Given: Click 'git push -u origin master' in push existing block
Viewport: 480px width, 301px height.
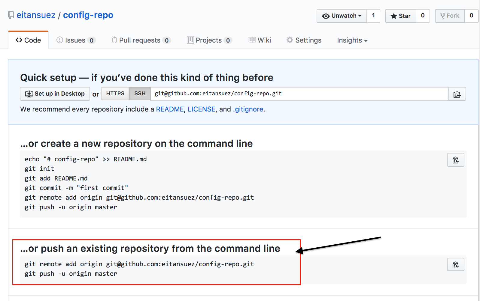Looking at the screenshot, I should [71, 274].
